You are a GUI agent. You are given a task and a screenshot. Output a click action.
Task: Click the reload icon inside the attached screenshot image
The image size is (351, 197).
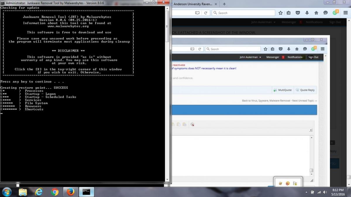(x=200, y=49)
